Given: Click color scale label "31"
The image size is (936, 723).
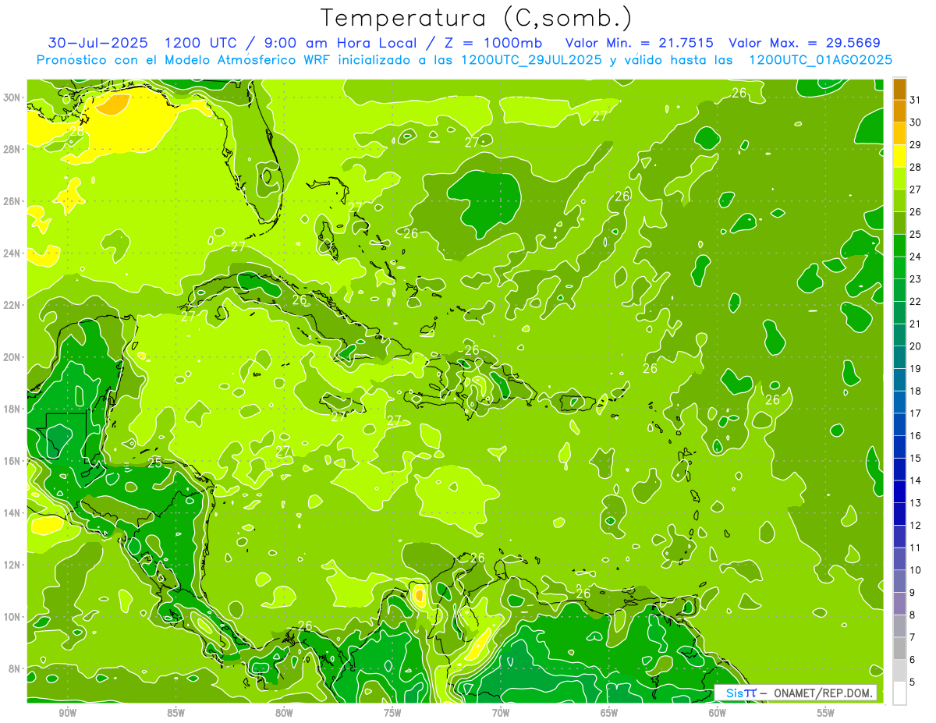Looking at the screenshot, I should pos(916,99).
